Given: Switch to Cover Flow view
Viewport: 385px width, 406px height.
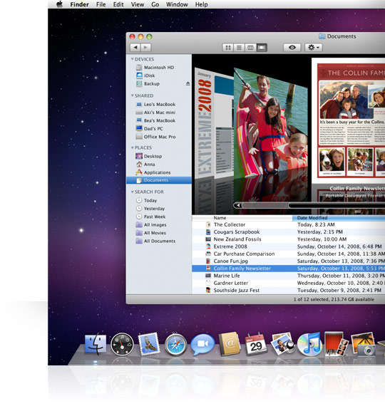Looking at the screenshot, I should pos(262,48).
